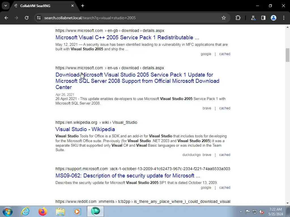Click the en-us microsoft.com result URL
The image size is (290, 217).
(x=110, y=68)
